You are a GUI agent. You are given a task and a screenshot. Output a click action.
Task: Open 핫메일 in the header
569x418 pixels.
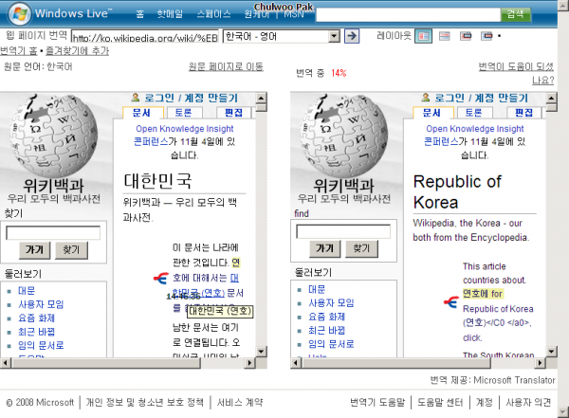170,14
